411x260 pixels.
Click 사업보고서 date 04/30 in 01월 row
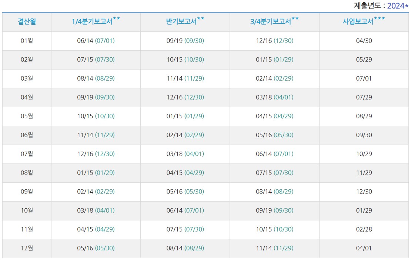364,41
